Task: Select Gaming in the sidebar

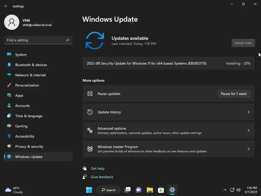Action: click(x=38, y=126)
